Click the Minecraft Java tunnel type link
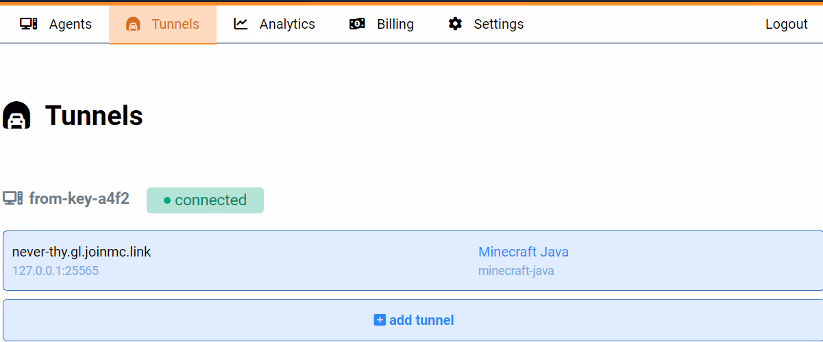The height and width of the screenshot is (342, 823). coord(523,252)
